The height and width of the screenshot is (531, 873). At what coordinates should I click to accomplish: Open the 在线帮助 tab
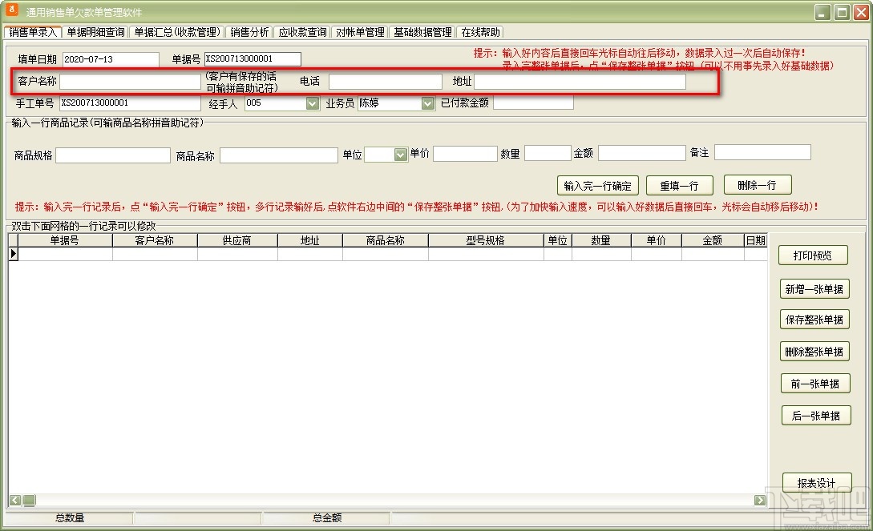[479, 32]
